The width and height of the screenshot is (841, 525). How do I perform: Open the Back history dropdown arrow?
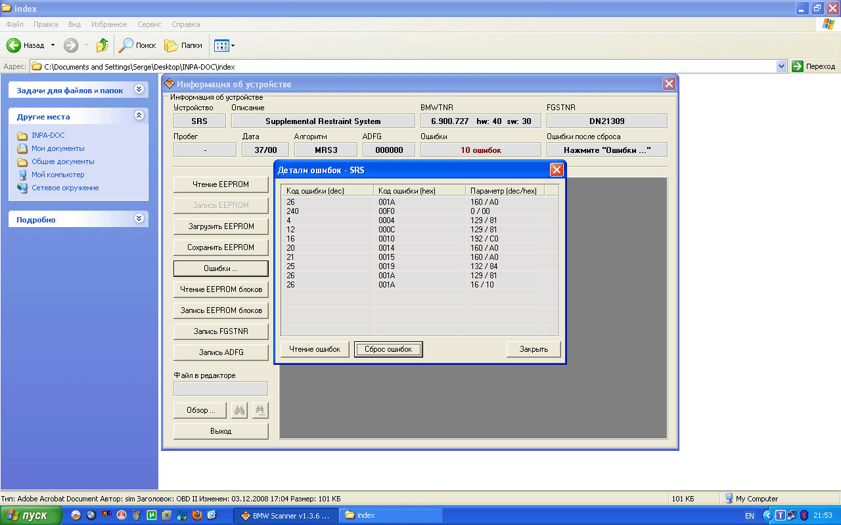coord(53,45)
